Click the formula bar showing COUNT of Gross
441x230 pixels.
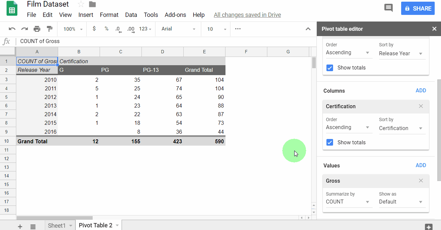pos(166,41)
